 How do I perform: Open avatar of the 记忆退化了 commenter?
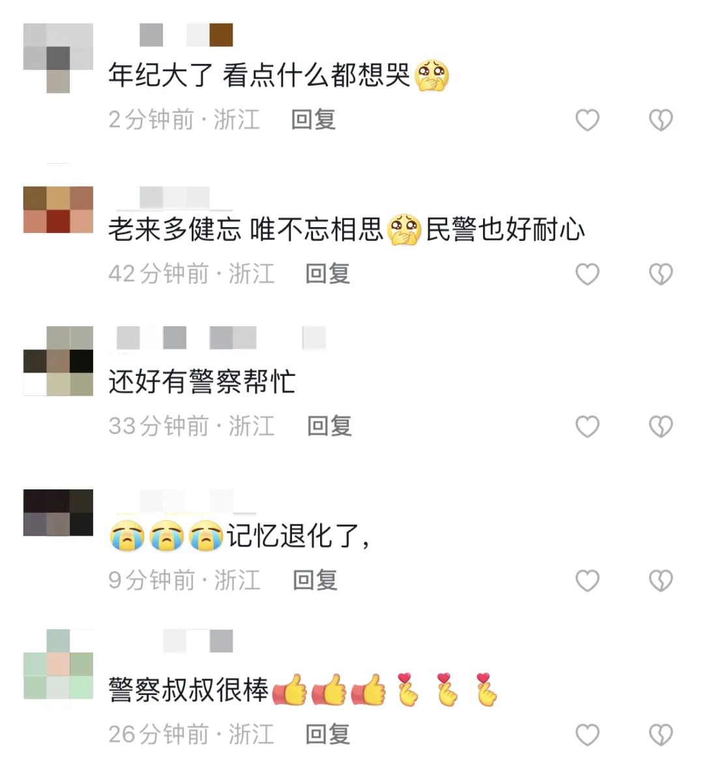tap(58, 512)
